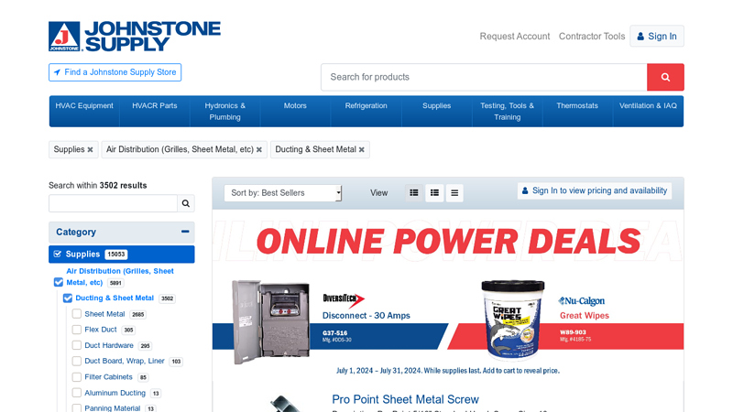Switch to compact lines view icon
Screen dimensions: 733x412
(454, 192)
